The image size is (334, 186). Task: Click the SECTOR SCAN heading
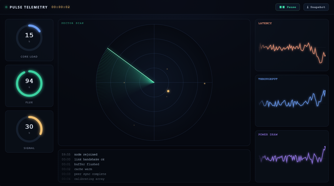pos(72,23)
